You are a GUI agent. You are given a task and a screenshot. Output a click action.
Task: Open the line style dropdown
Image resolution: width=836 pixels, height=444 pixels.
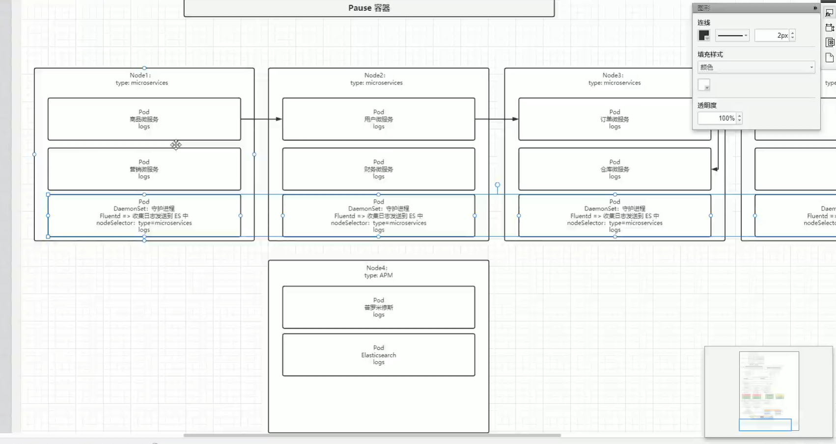coord(732,35)
